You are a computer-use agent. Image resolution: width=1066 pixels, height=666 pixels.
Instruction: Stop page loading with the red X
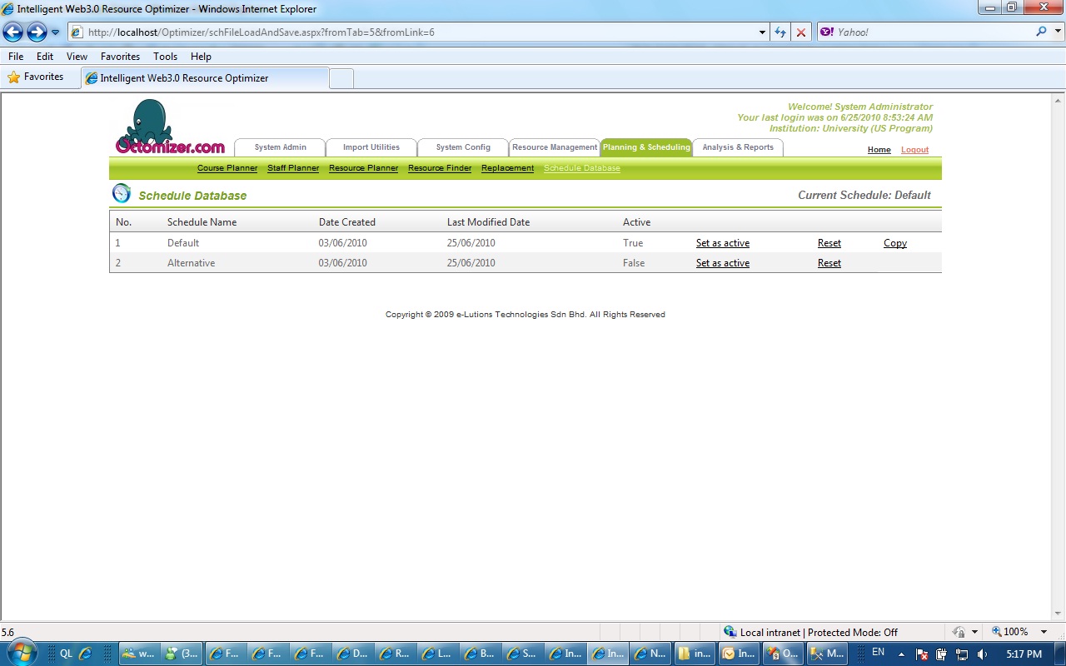801,32
